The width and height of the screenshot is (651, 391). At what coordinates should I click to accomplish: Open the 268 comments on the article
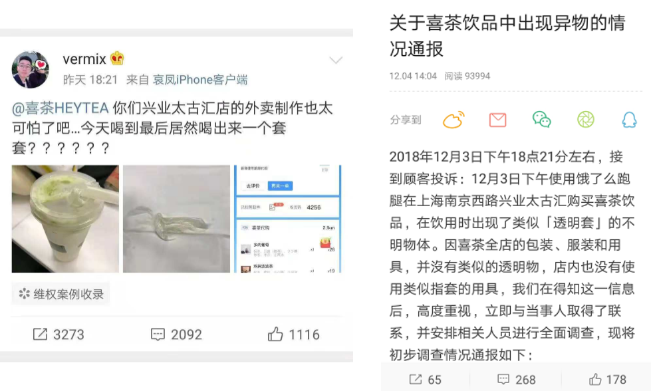[517, 380]
